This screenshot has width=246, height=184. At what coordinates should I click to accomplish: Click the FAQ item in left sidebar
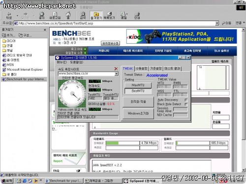pos(56,171)
